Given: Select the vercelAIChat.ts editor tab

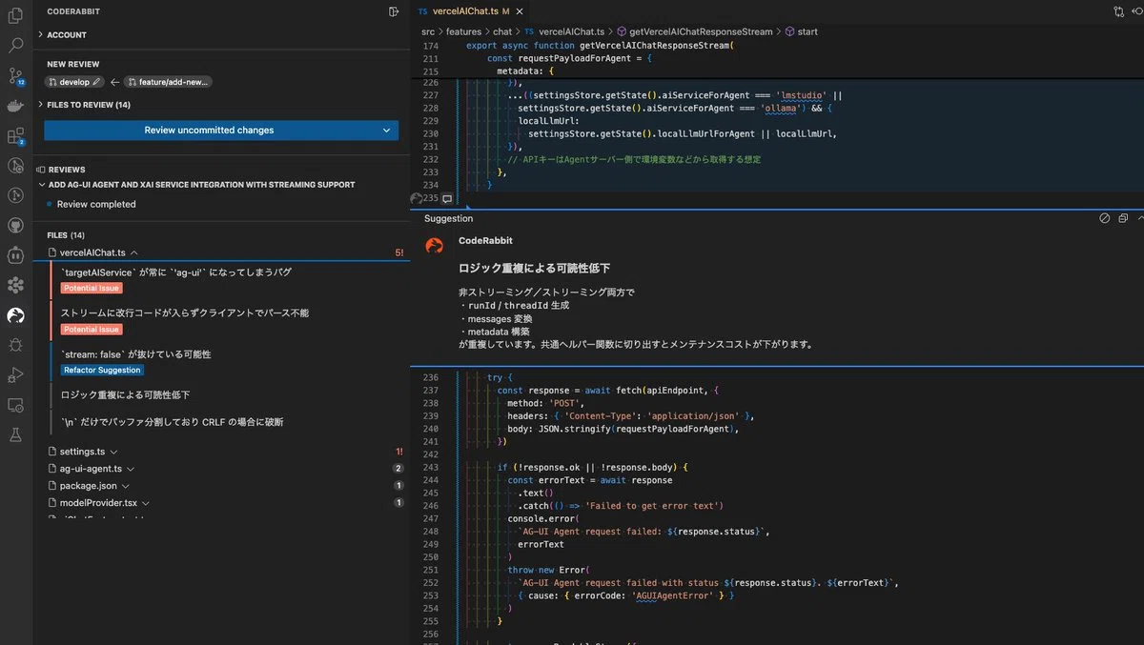Looking at the screenshot, I should (x=464, y=11).
